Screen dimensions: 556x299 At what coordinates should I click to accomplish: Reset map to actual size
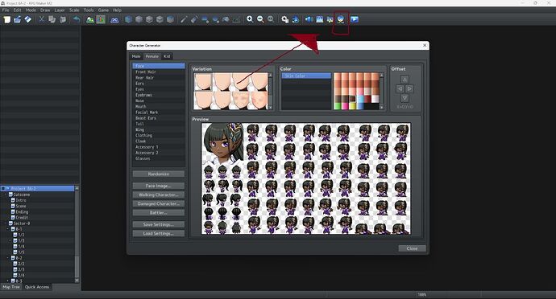coord(271,19)
